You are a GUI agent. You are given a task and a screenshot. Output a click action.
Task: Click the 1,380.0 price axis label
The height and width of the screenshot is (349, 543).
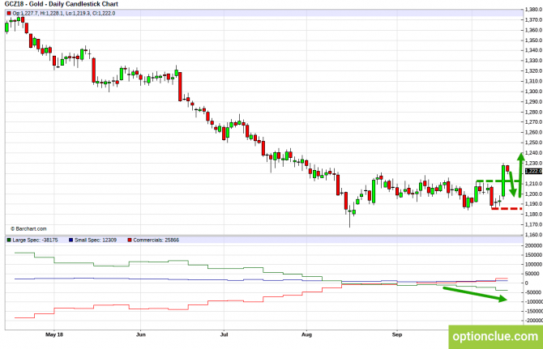point(533,10)
